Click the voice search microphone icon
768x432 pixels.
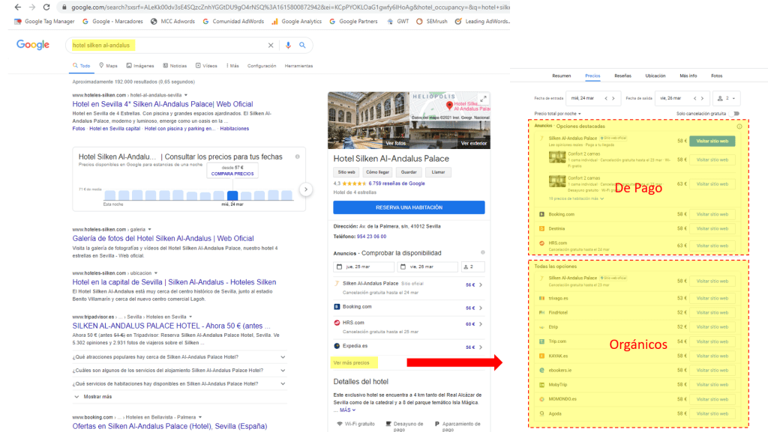click(x=288, y=46)
